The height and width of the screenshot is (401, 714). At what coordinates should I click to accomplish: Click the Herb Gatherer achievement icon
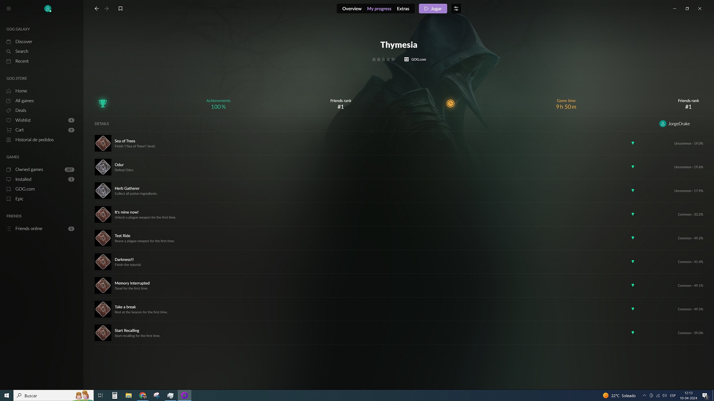103,191
